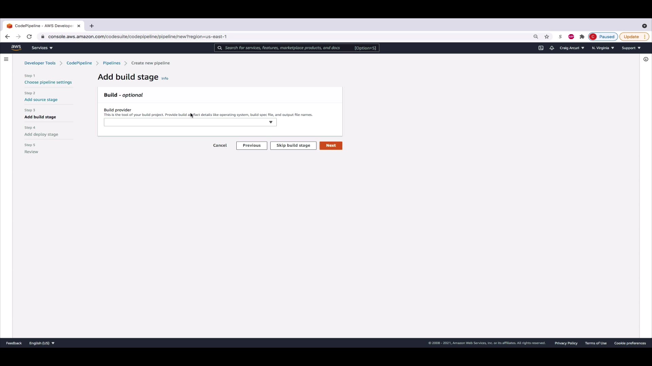
Task: Click the AWS logo home icon
Action: (x=16, y=48)
